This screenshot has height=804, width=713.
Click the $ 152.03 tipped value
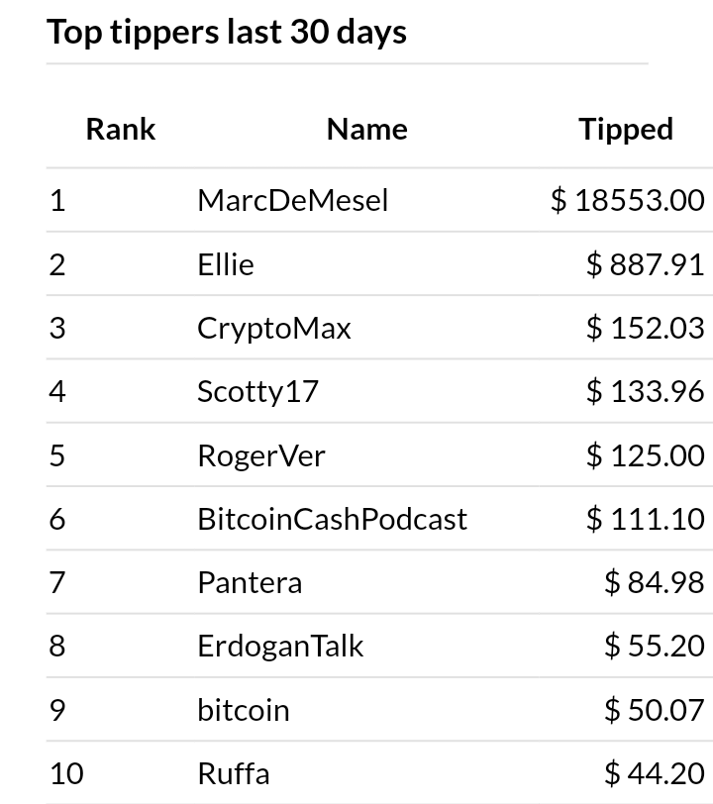[646, 328]
